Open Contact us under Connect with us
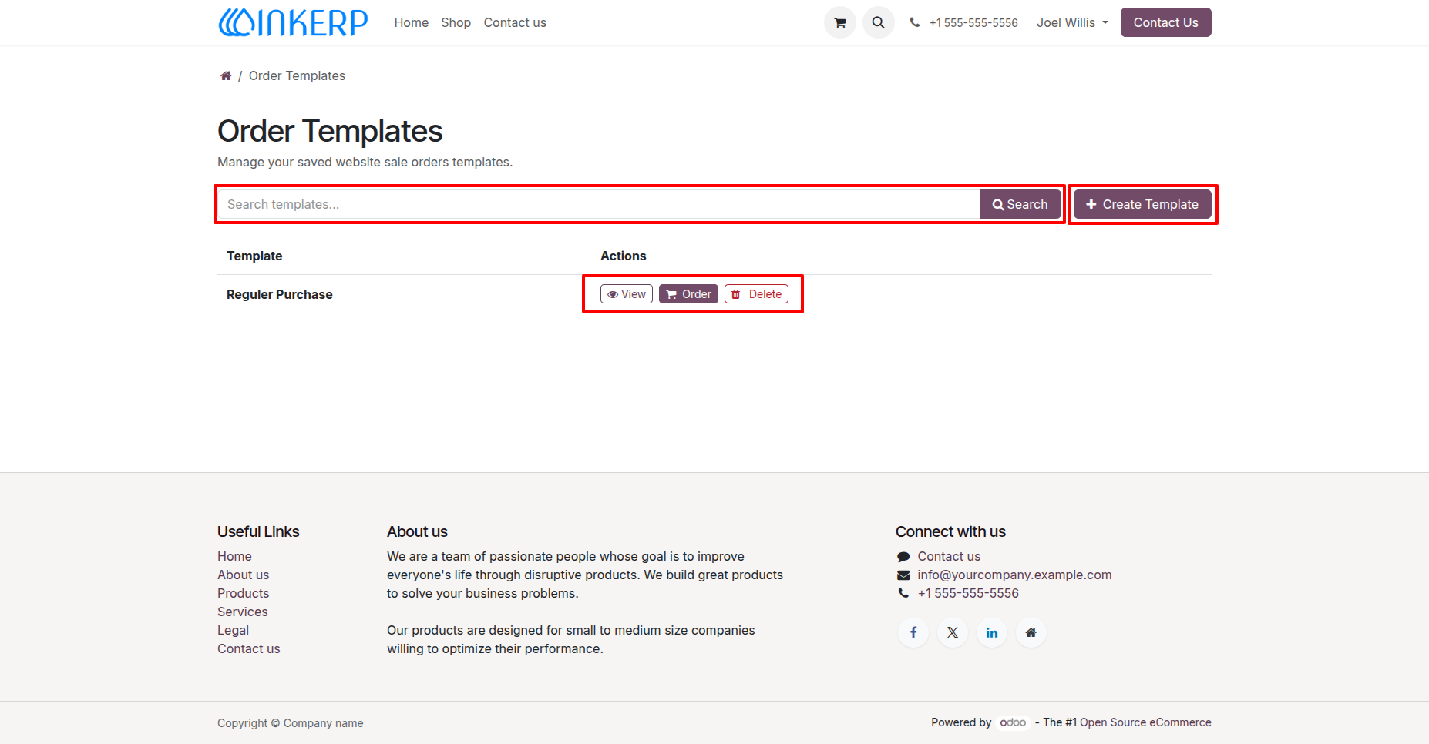 pyautogui.click(x=949, y=556)
